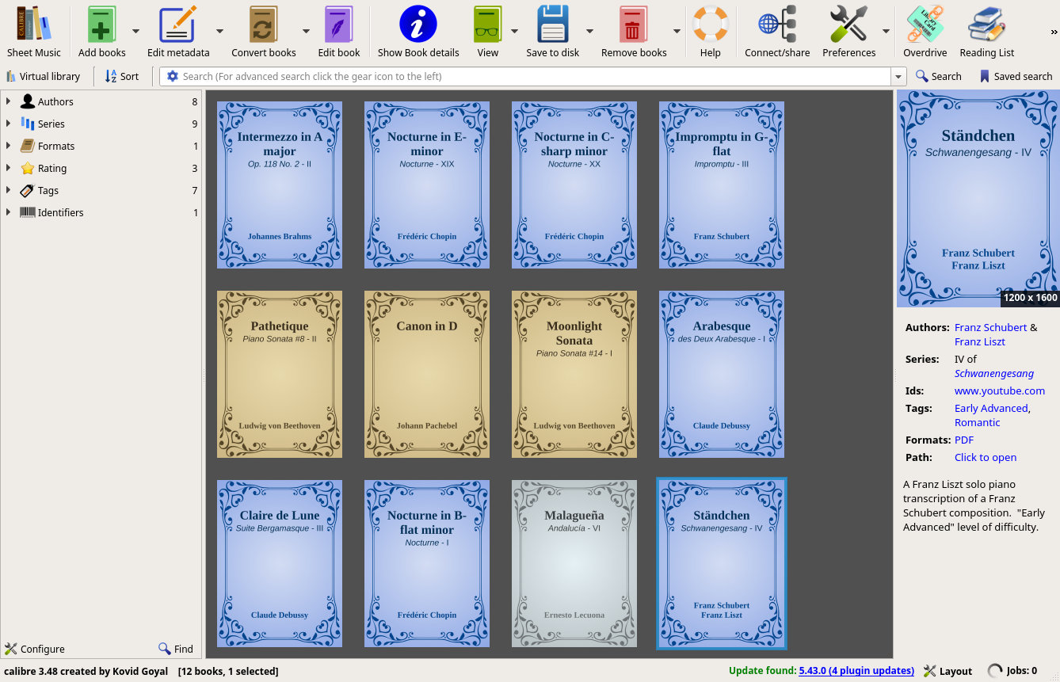The image size is (1060, 682).
Task: Open the Franz Schubert author link
Action: [990, 327]
